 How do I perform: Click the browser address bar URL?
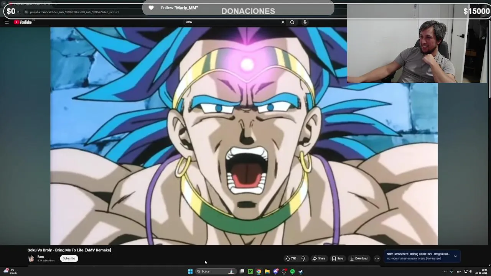(x=74, y=12)
